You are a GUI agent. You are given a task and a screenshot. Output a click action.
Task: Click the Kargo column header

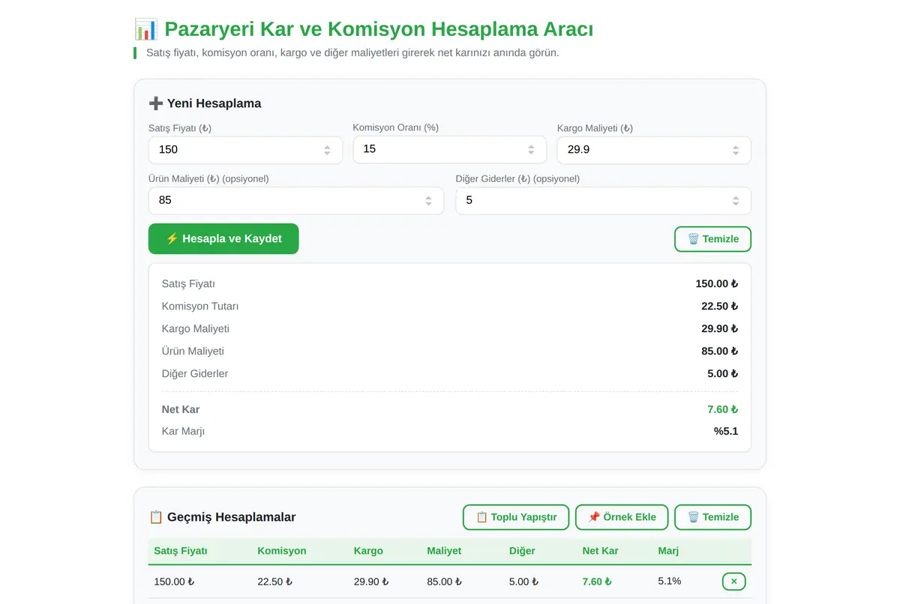tap(368, 551)
